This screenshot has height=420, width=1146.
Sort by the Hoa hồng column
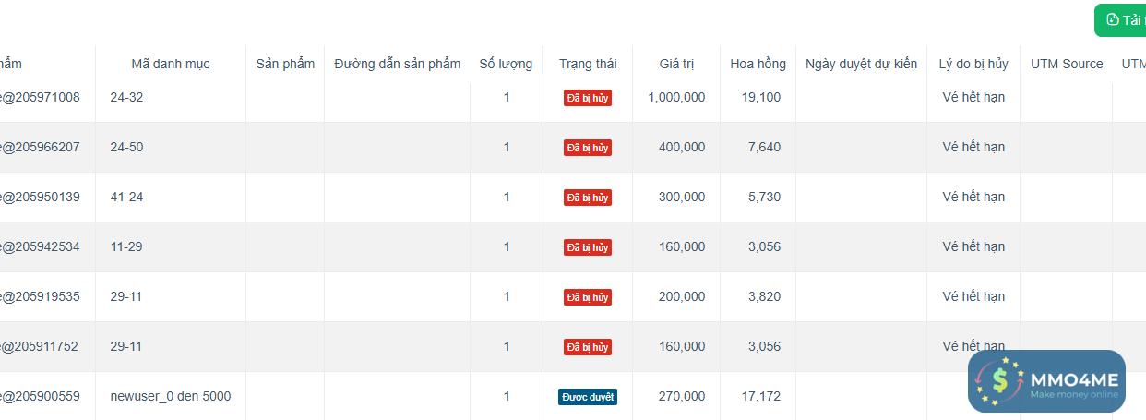click(758, 64)
